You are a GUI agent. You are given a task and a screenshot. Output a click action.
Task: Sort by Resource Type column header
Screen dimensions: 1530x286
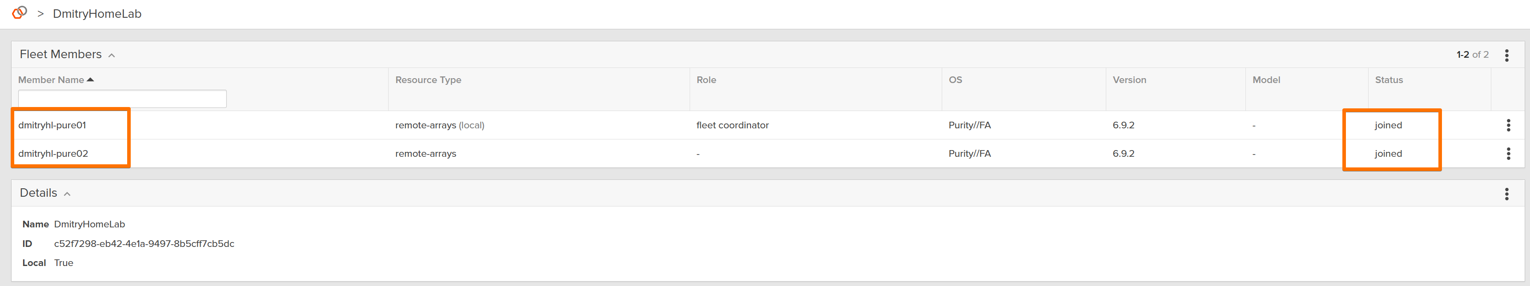[x=428, y=79]
